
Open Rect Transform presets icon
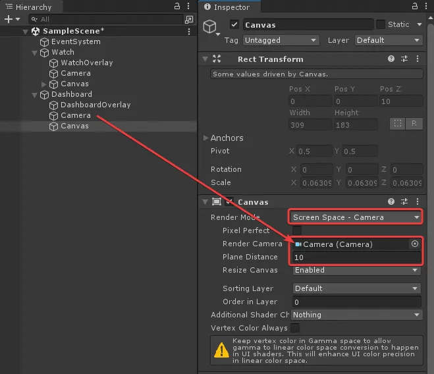[x=404, y=59]
